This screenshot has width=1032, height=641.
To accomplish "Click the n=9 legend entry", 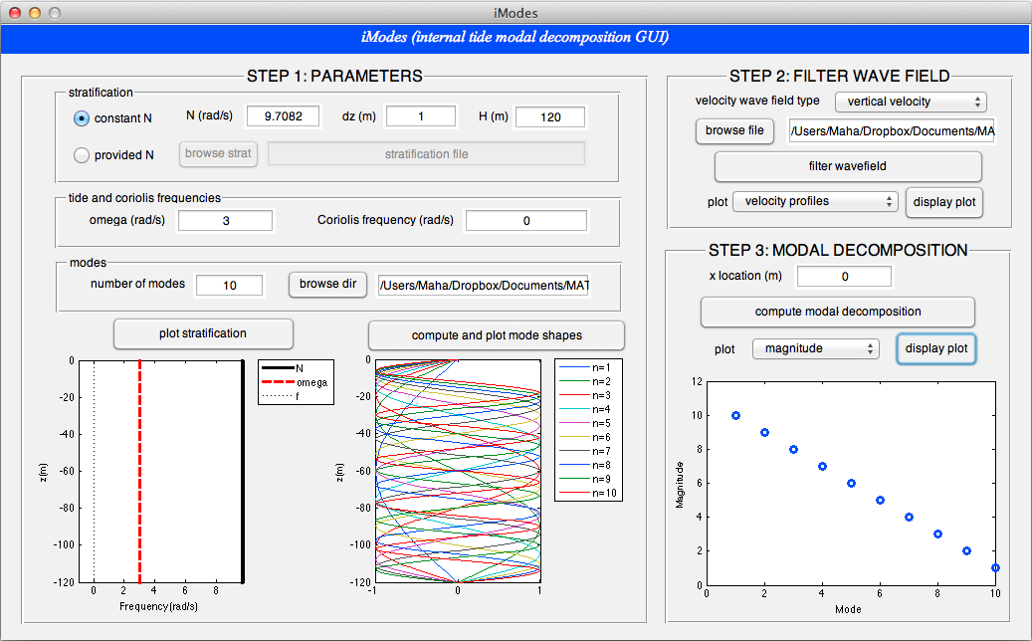I will (x=585, y=479).
